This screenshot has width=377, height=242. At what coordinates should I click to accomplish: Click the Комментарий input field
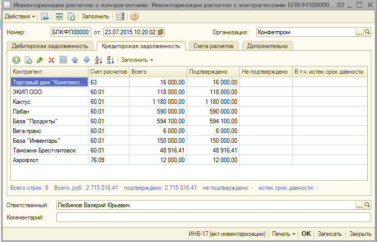pos(214,217)
